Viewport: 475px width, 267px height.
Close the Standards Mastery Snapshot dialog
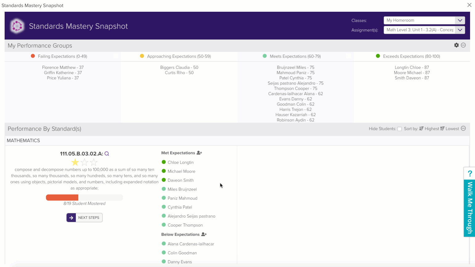pos(469,5)
